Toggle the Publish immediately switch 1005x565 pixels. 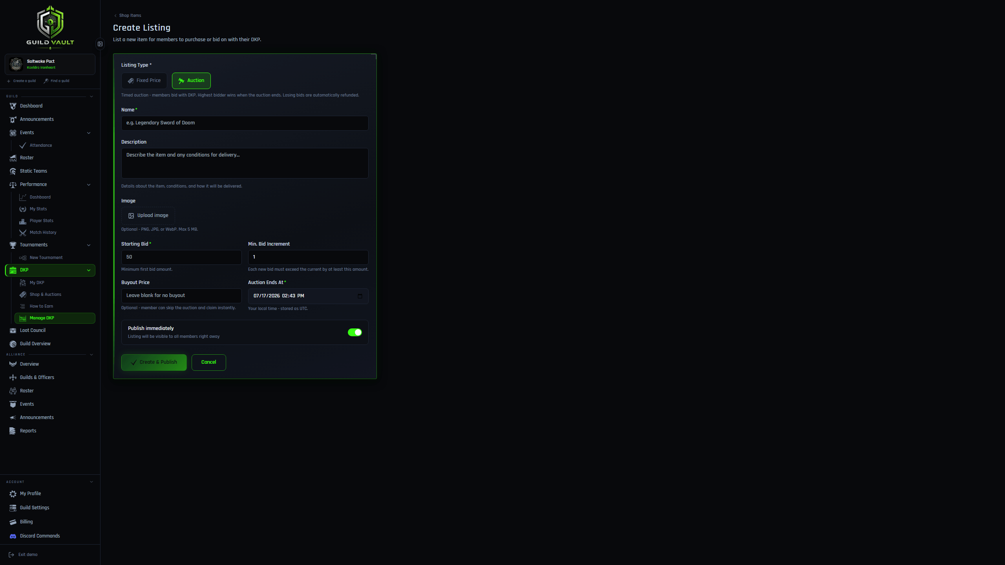tap(355, 332)
